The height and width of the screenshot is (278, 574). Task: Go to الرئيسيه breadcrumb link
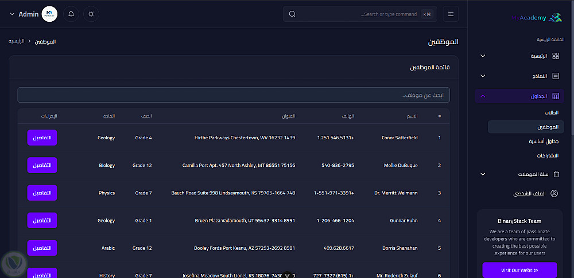pos(17,41)
